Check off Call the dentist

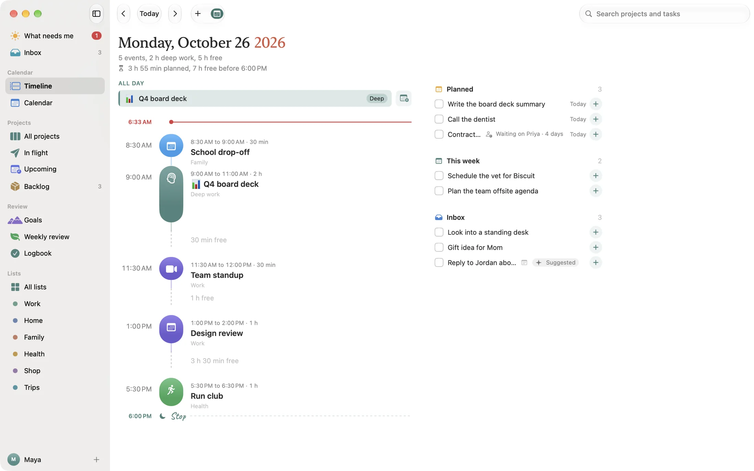pos(439,119)
